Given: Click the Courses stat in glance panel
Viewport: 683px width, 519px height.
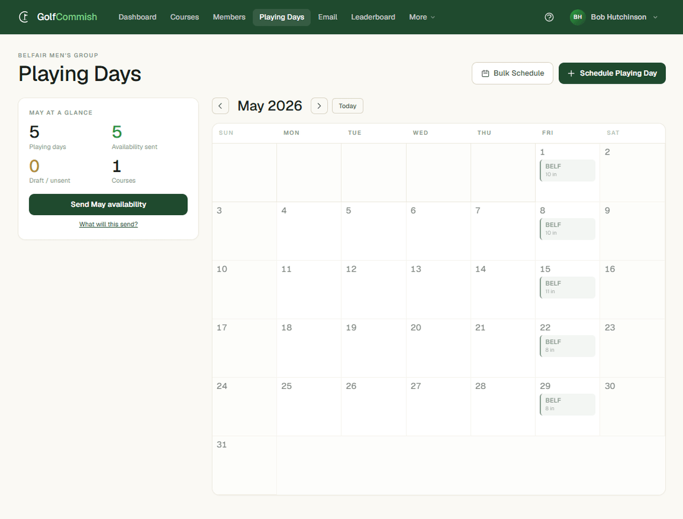Looking at the screenshot, I should point(123,172).
